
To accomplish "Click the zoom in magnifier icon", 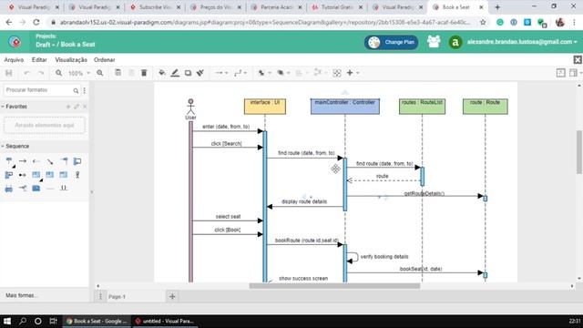I will [100, 73].
